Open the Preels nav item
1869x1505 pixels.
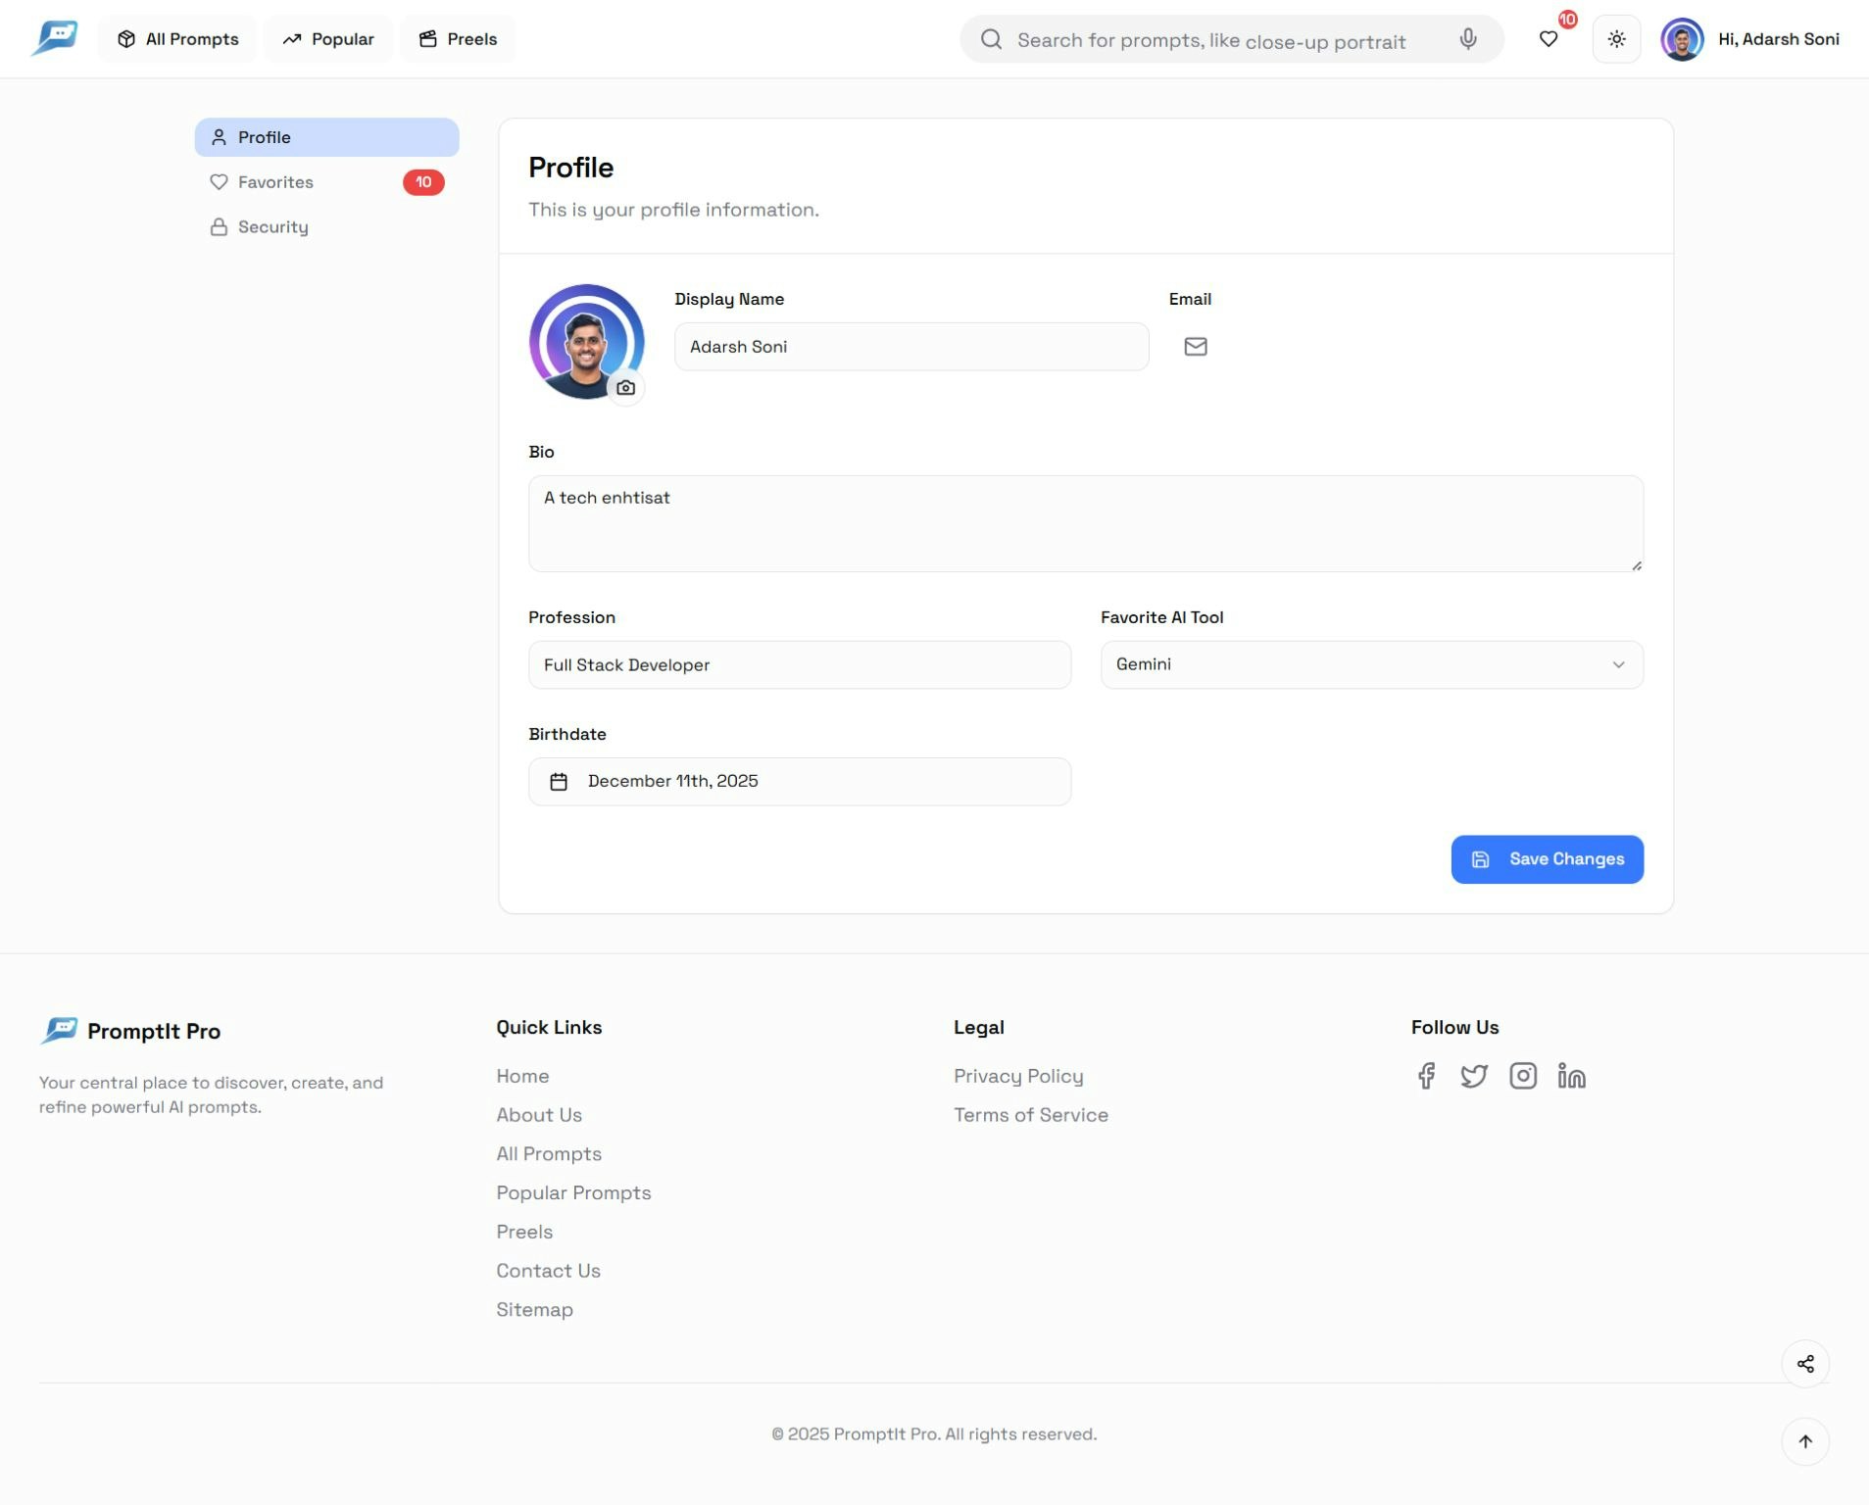[458, 39]
